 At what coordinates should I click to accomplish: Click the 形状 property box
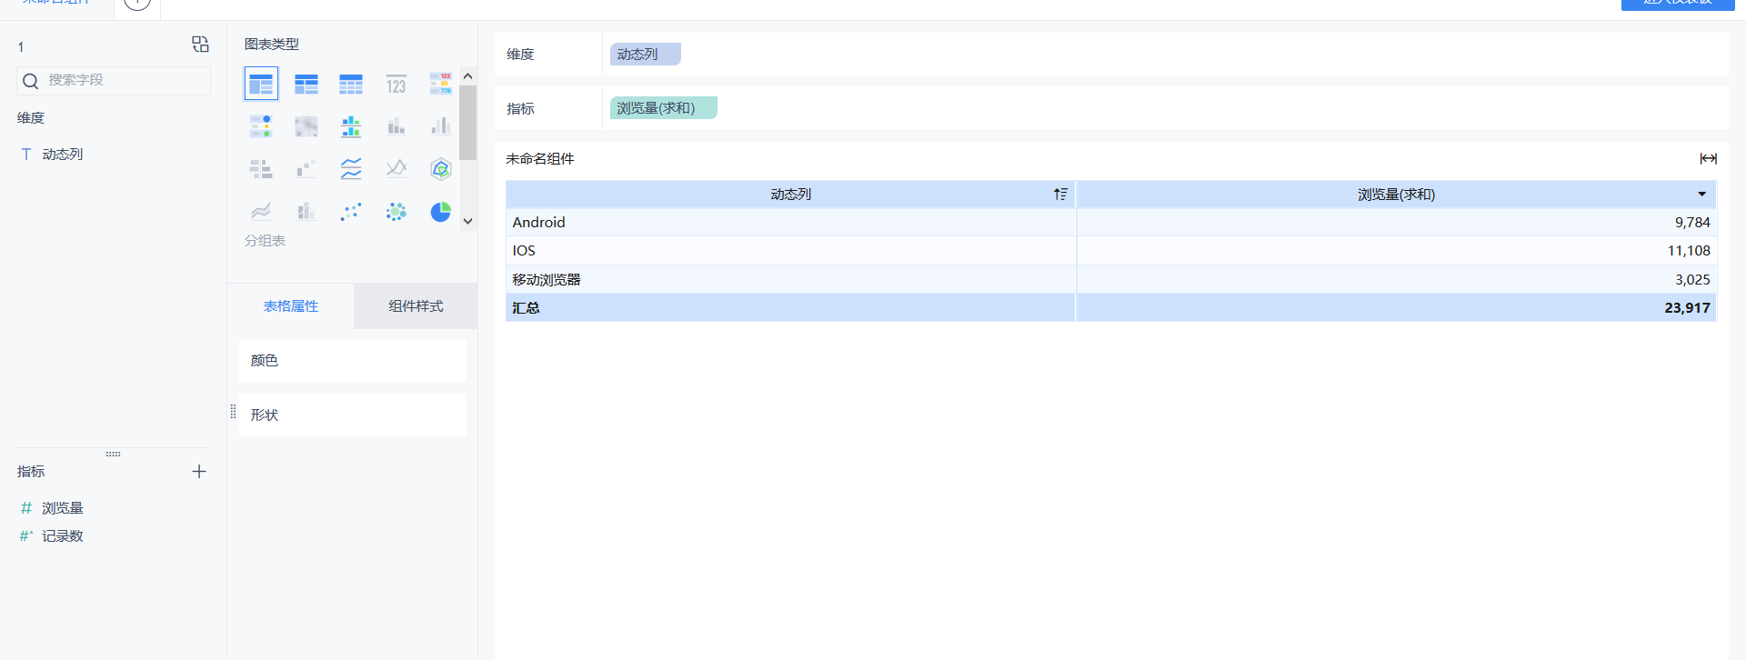coord(353,415)
